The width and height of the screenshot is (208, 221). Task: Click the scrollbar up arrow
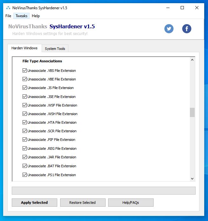[x=192, y=60]
